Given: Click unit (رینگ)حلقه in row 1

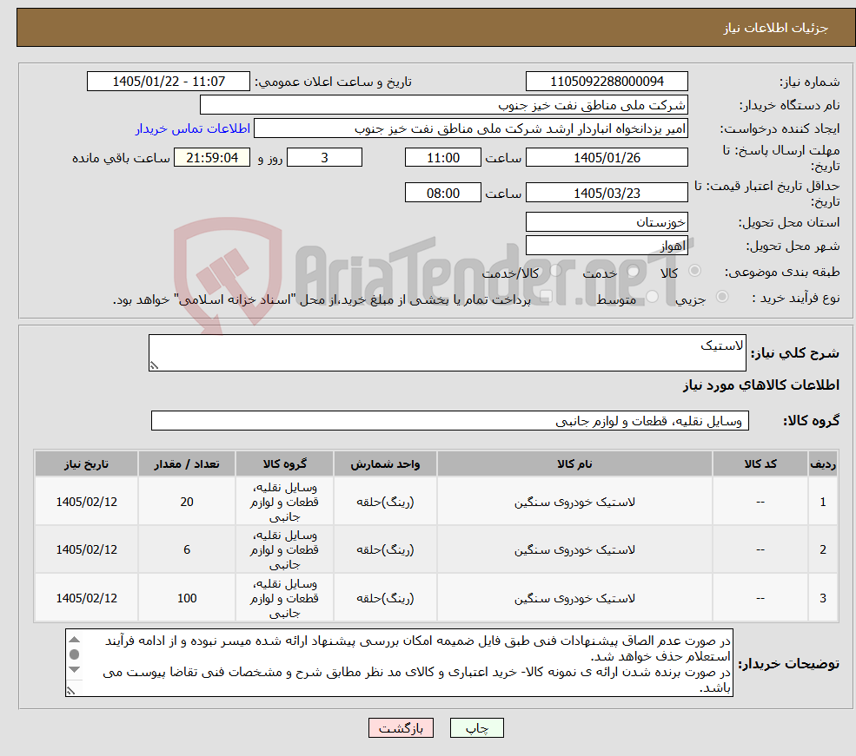Looking at the screenshot, I should coord(385,502).
